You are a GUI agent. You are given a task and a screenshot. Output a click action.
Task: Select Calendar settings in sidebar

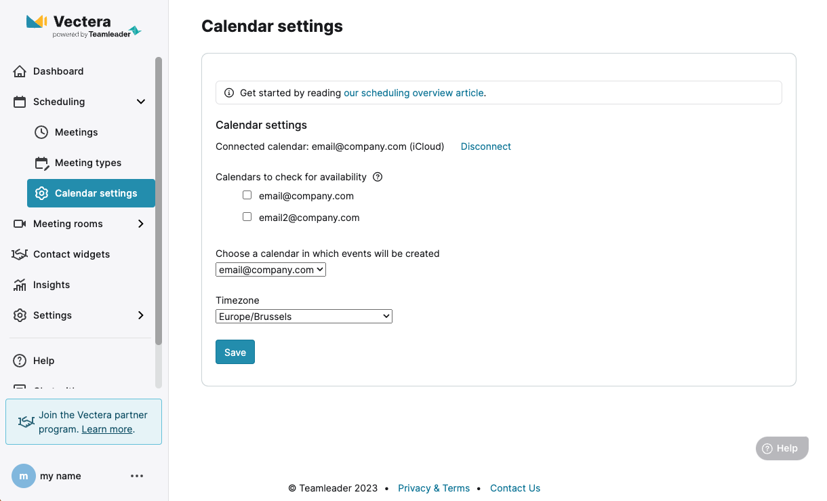tap(91, 193)
